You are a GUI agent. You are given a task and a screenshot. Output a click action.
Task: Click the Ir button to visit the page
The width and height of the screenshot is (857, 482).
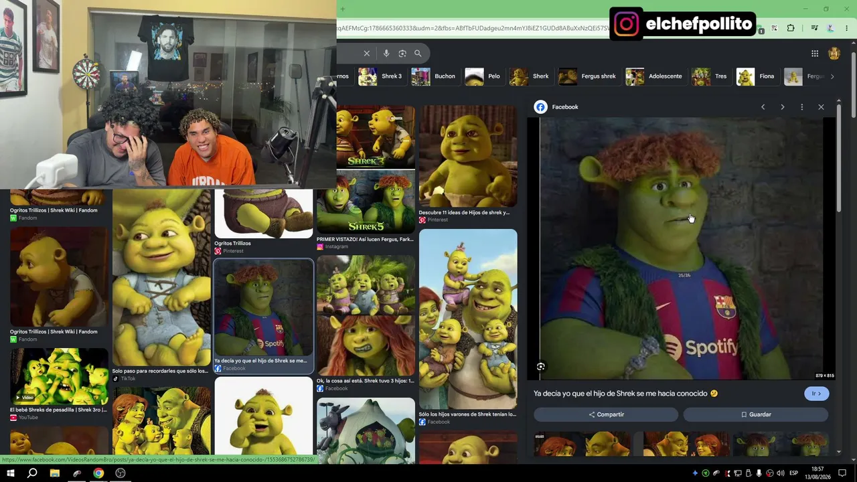click(817, 394)
